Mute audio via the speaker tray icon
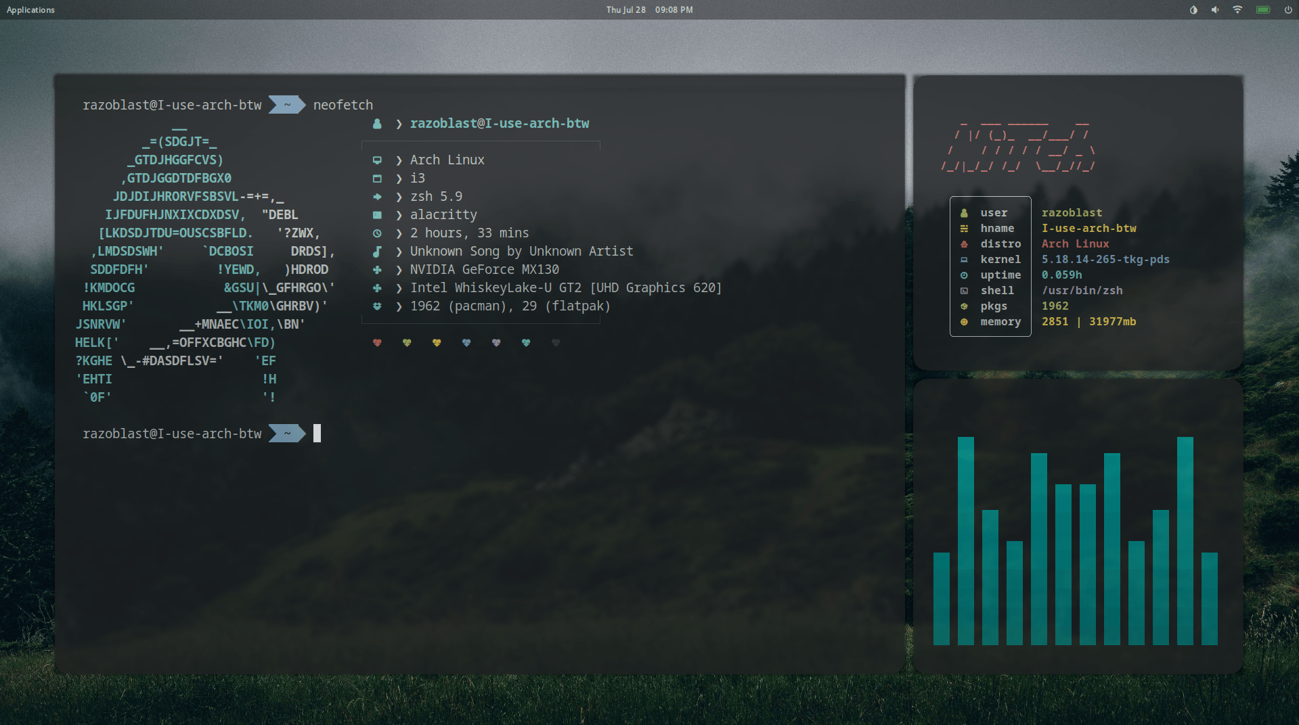 (1215, 9)
